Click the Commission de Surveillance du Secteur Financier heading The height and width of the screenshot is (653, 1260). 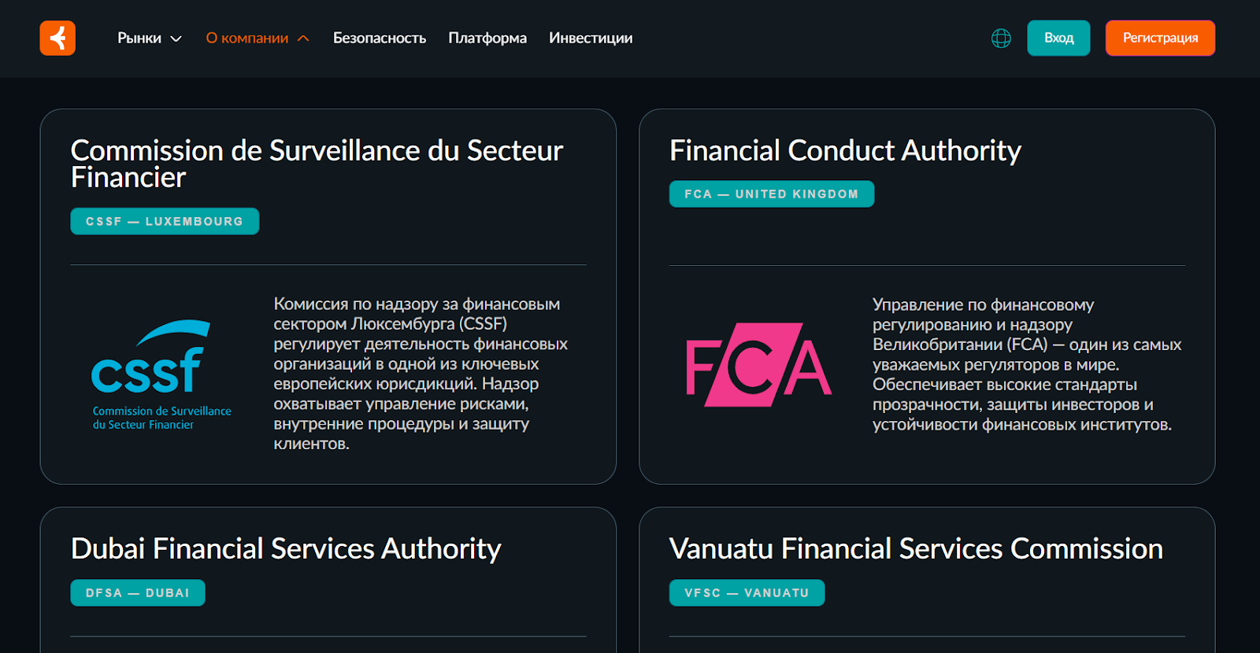click(x=317, y=164)
